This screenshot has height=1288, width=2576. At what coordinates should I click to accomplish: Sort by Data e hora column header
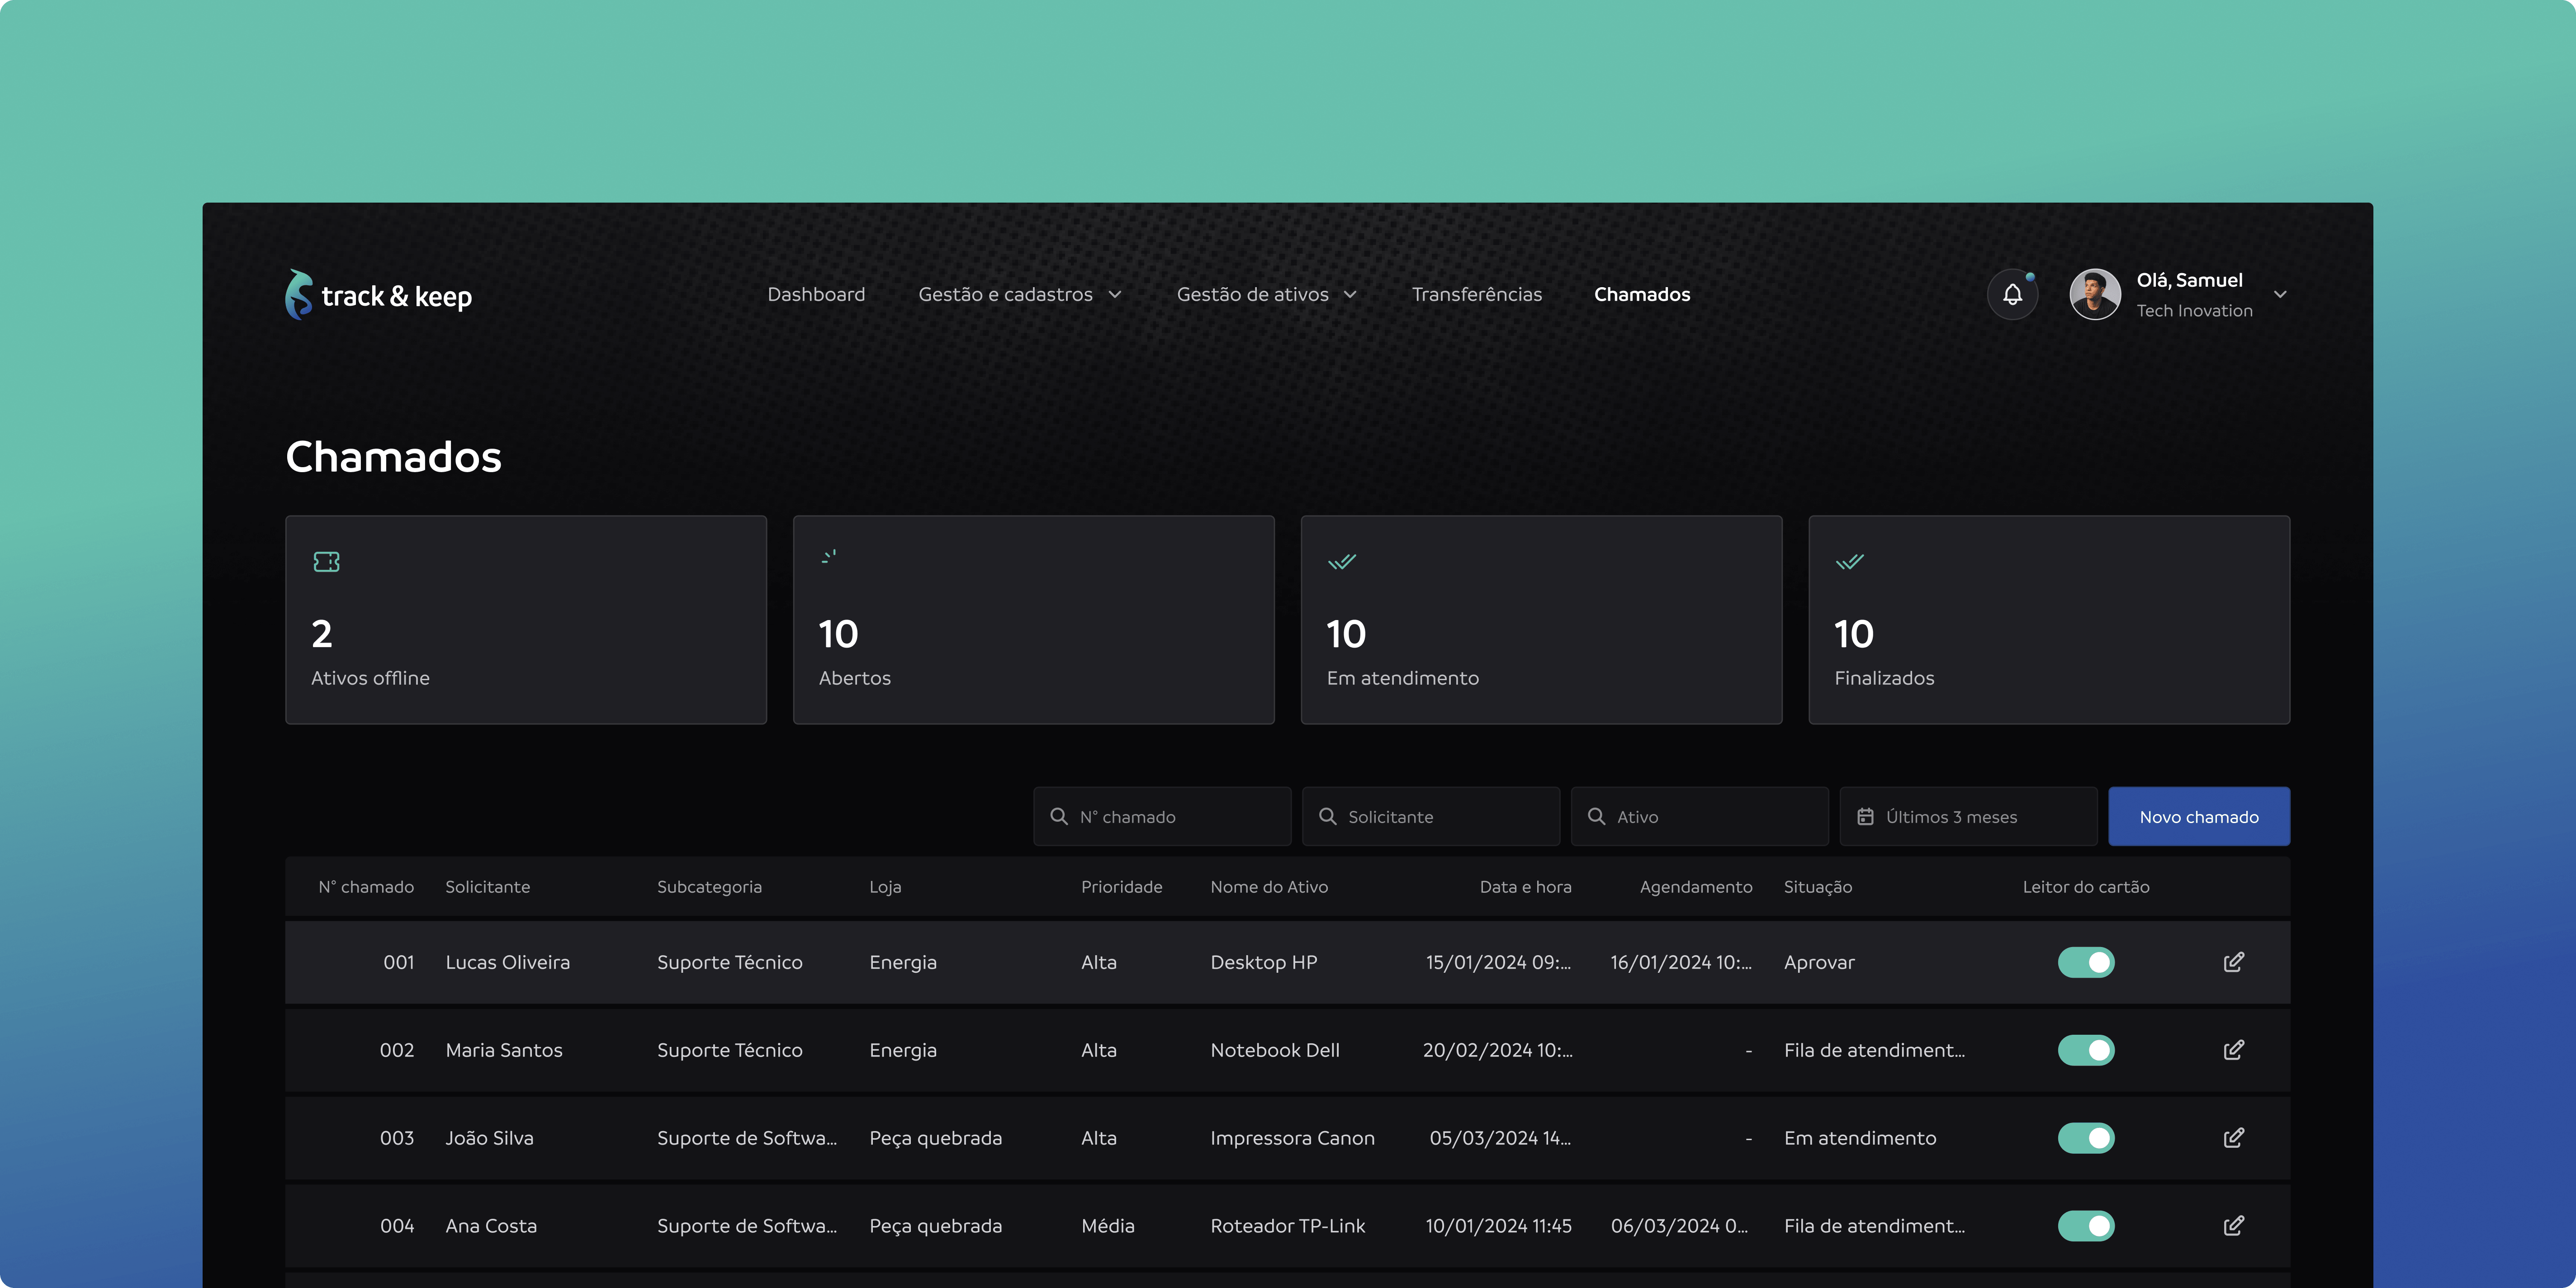coord(1525,887)
